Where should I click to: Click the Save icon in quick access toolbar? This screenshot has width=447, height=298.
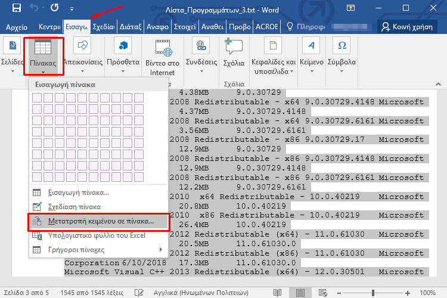(17, 8)
